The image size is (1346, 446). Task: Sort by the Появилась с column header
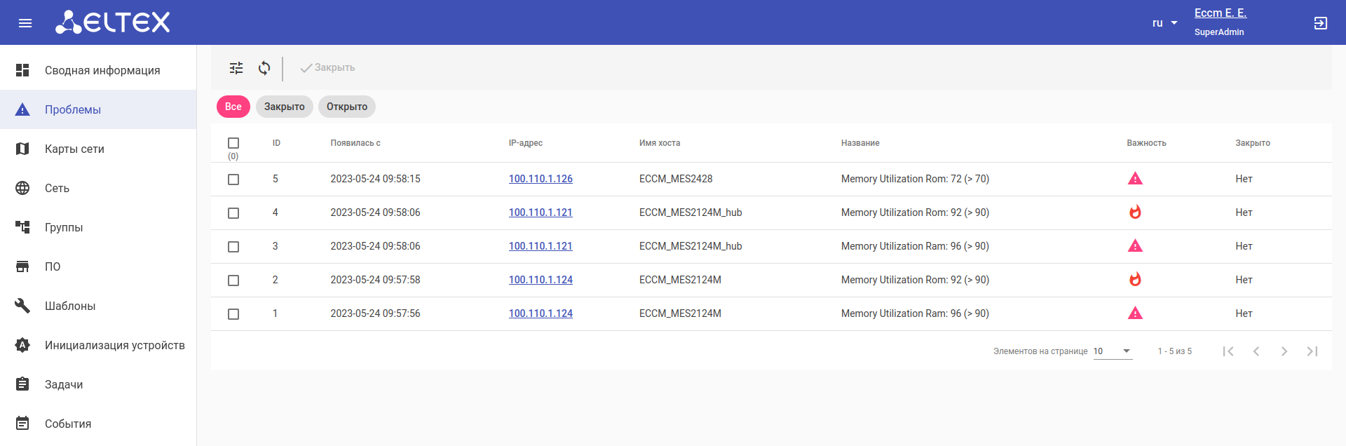pyautogui.click(x=355, y=143)
